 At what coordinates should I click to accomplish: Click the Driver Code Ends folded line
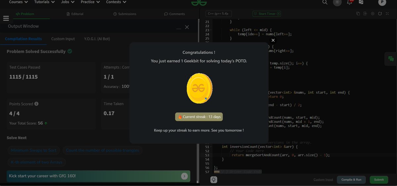tap(238, 172)
